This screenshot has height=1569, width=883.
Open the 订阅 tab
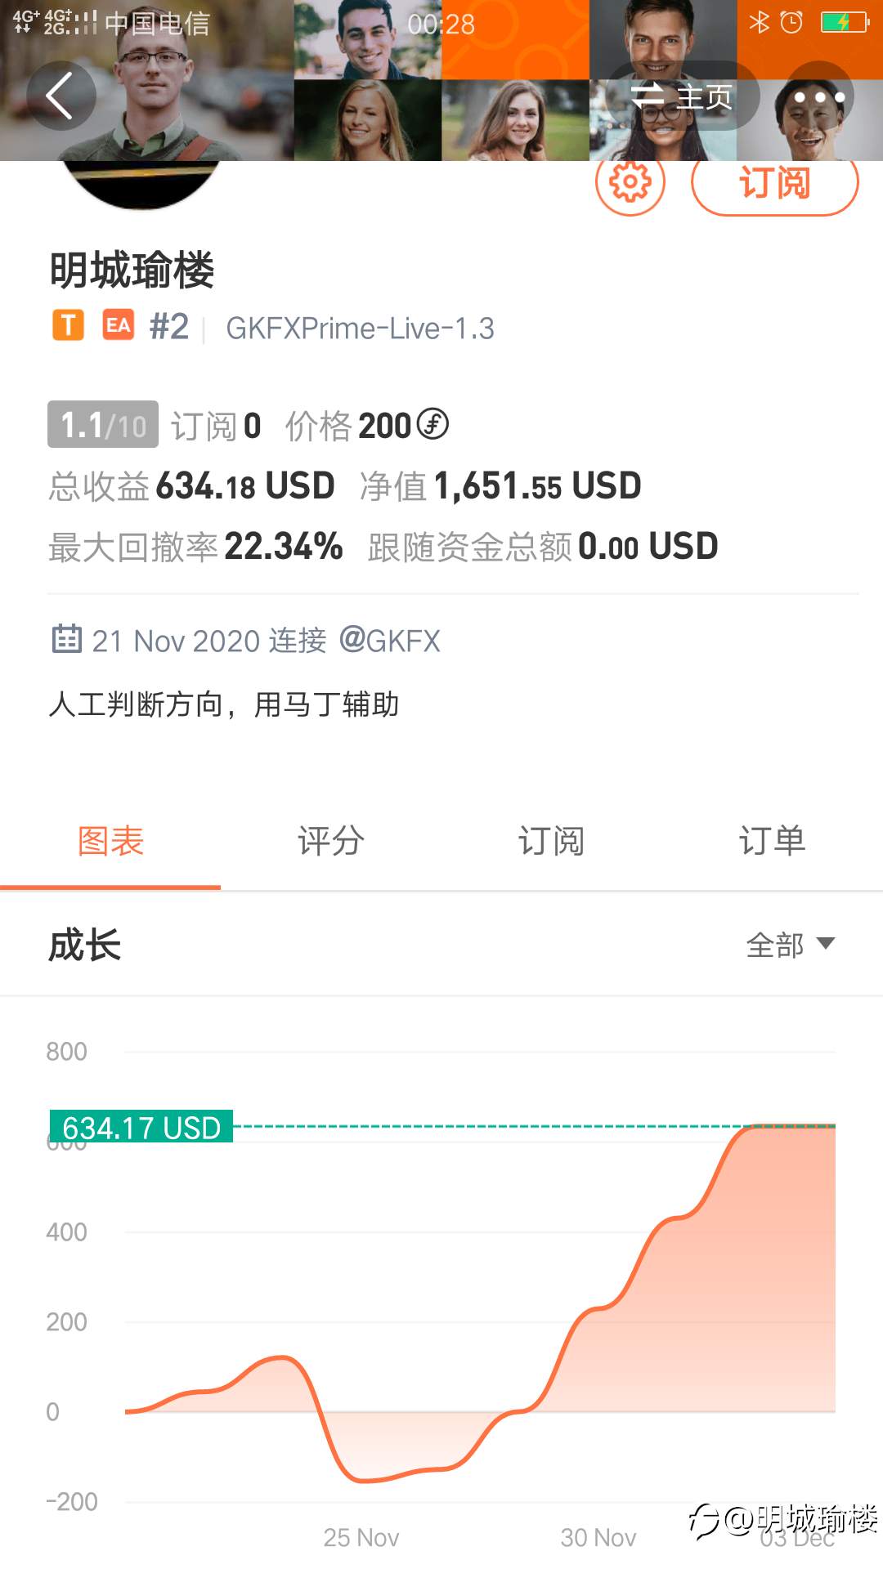(x=552, y=841)
